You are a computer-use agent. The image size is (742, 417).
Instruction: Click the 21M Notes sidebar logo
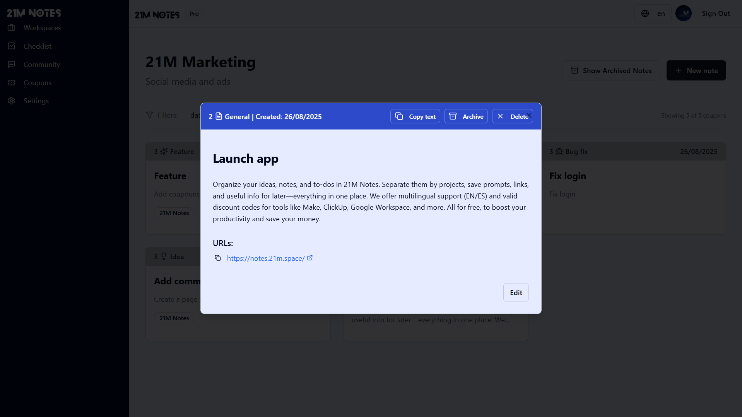(34, 13)
